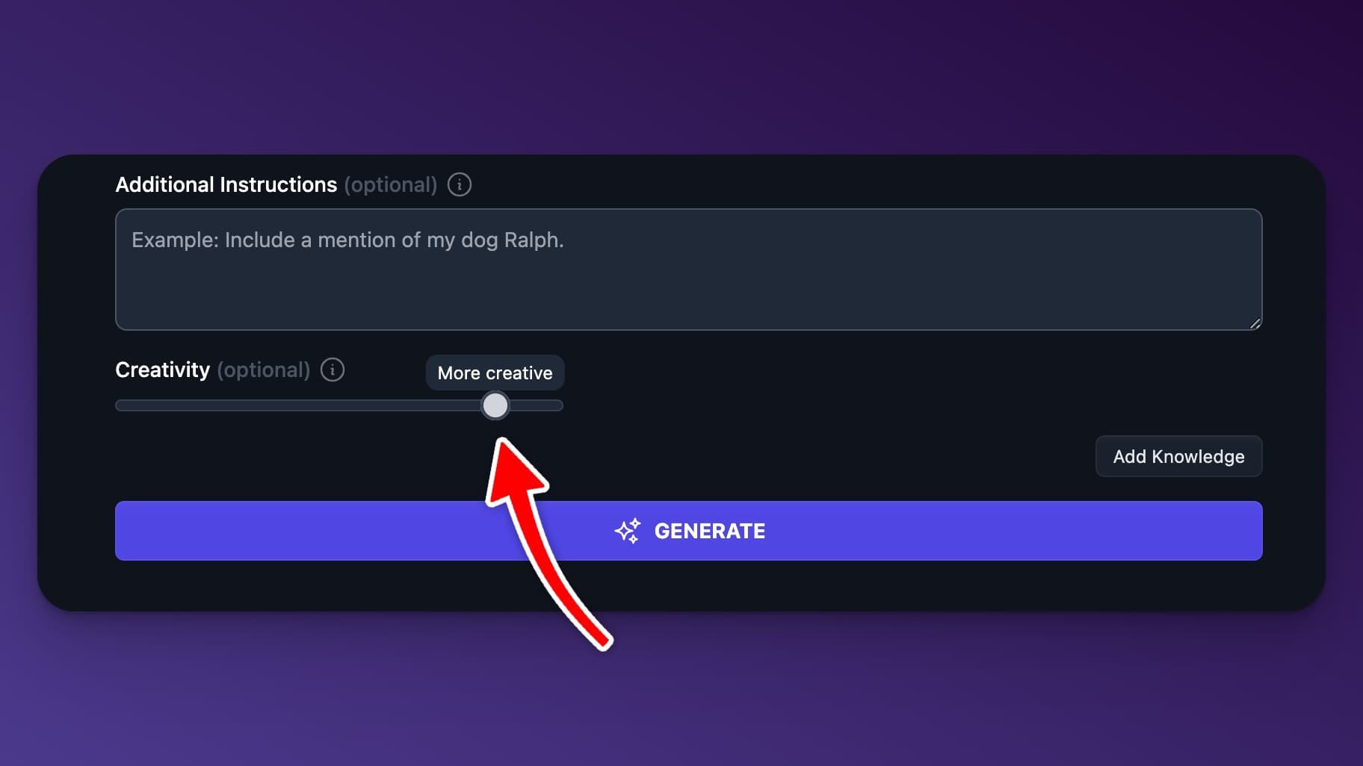This screenshot has height=766, width=1363.
Task: Focus the Additional Instructions text area
Action: 687,284
